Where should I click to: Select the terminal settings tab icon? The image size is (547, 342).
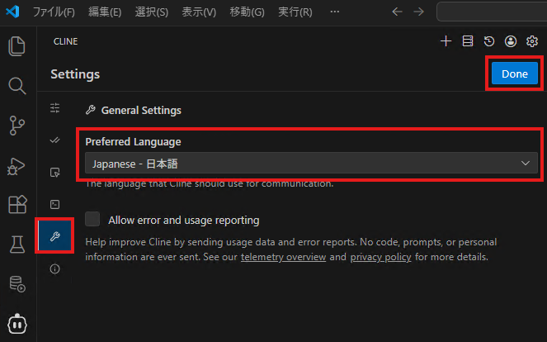[54, 204]
